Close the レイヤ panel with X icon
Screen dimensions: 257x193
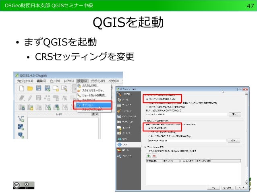click(x=97, y=114)
